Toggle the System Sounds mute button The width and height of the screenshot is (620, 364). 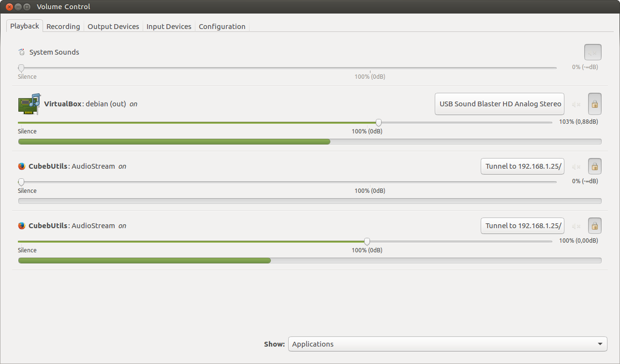click(593, 52)
